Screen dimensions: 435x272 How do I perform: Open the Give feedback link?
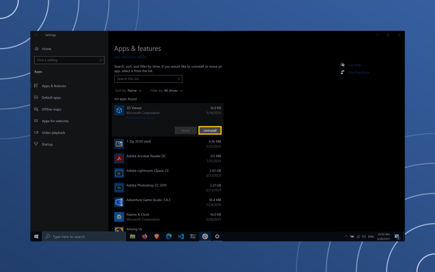click(359, 73)
